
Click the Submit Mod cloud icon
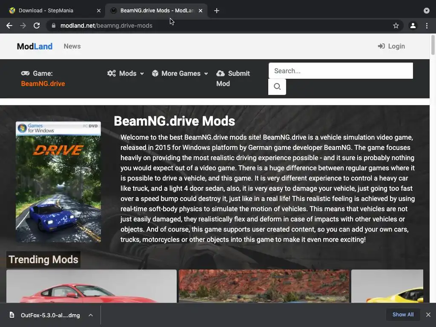coord(221,73)
